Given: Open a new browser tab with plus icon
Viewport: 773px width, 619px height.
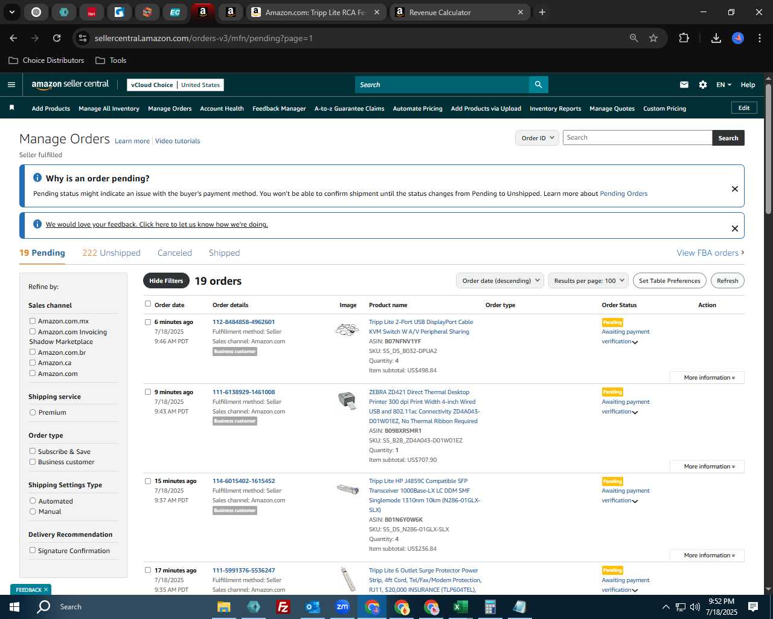Looking at the screenshot, I should (x=542, y=12).
